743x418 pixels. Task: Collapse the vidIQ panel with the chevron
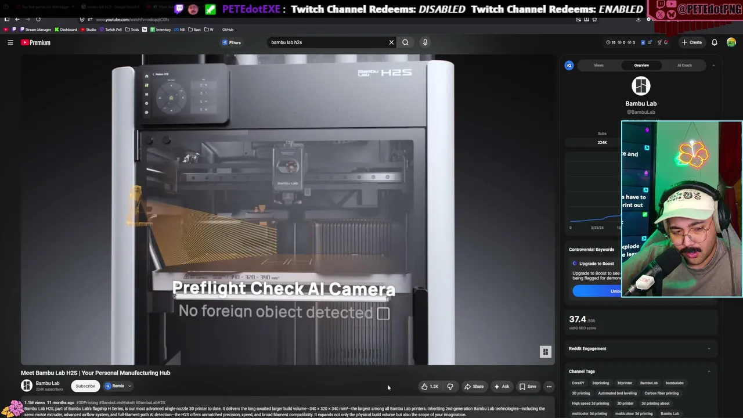(x=713, y=66)
